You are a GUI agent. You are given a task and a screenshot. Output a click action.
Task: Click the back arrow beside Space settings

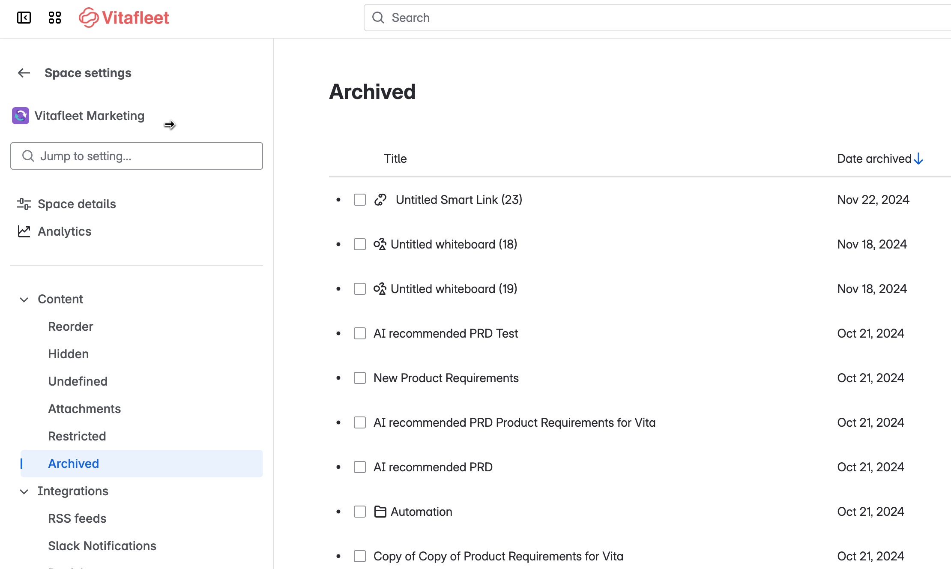pyautogui.click(x=24, y=73)
